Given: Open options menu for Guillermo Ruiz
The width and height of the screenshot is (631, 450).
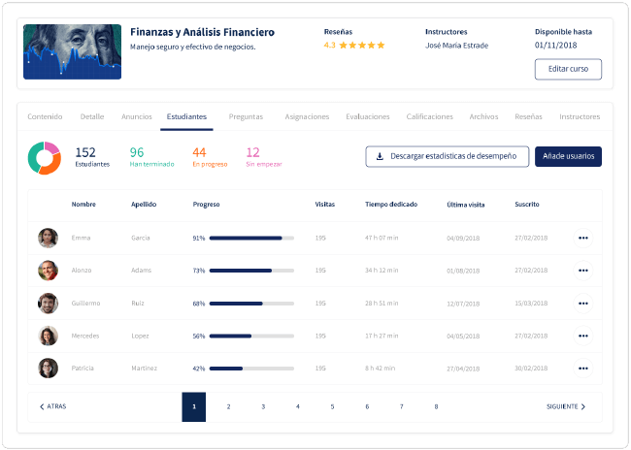Looking at the screenshot, I should pos(582,304).
